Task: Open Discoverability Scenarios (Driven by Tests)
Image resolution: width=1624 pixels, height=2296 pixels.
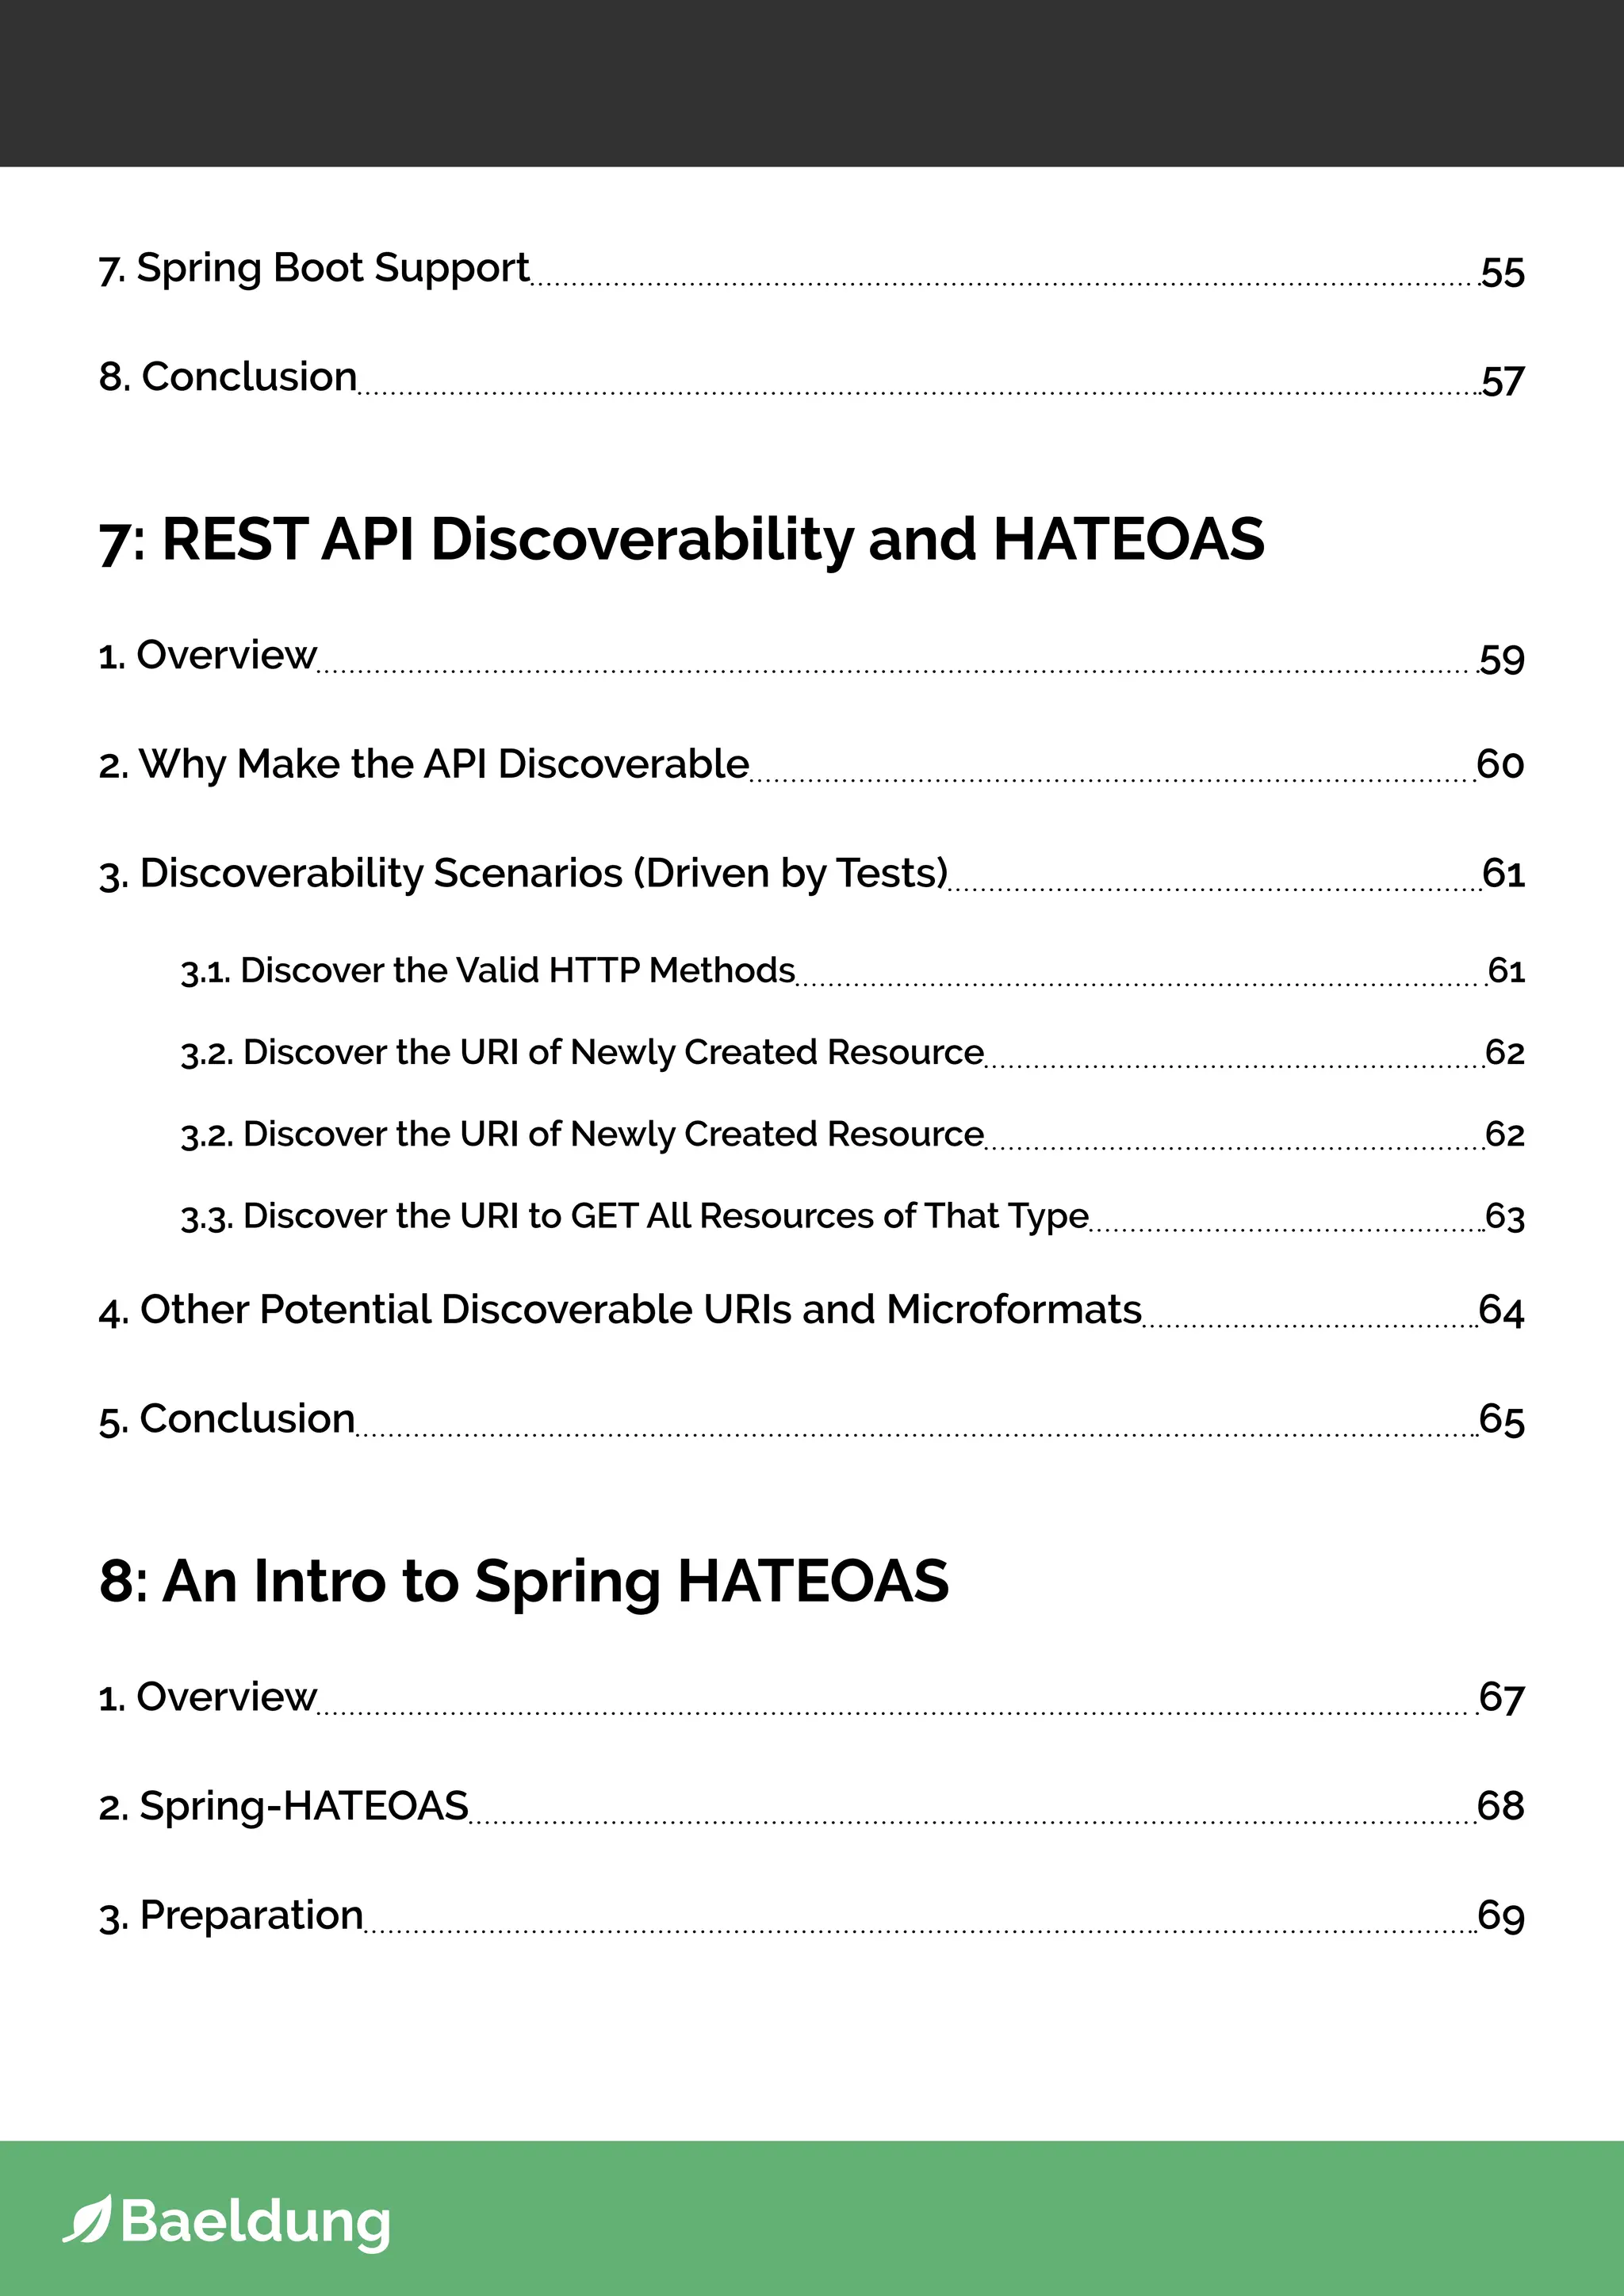Action: [x=523, y=873]
